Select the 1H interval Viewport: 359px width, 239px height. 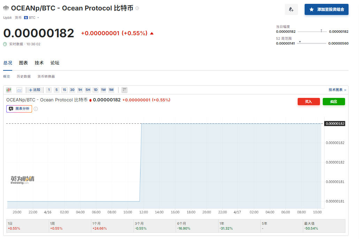[80, 90]
